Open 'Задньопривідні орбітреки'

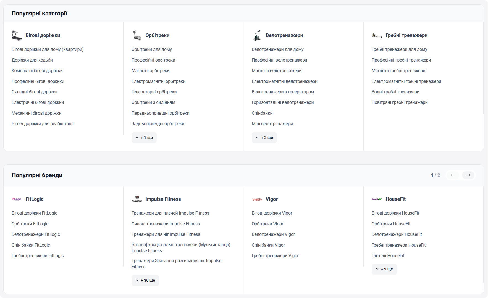pyautogui.click(x=158, y=124)
